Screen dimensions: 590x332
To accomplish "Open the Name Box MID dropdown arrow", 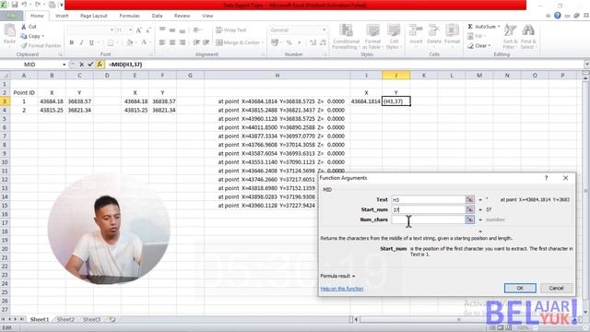I will point(64,65).
